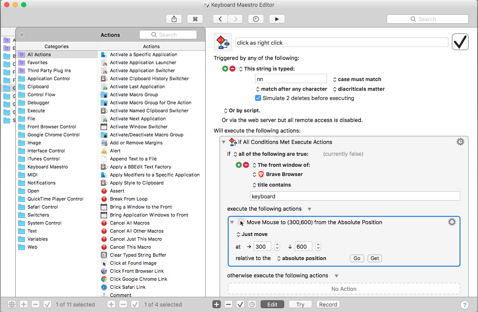This screenshot has height=312, width=478.
Task: Open the 'all of the following are true' dropdown
Action: click(x=271, y=154)
